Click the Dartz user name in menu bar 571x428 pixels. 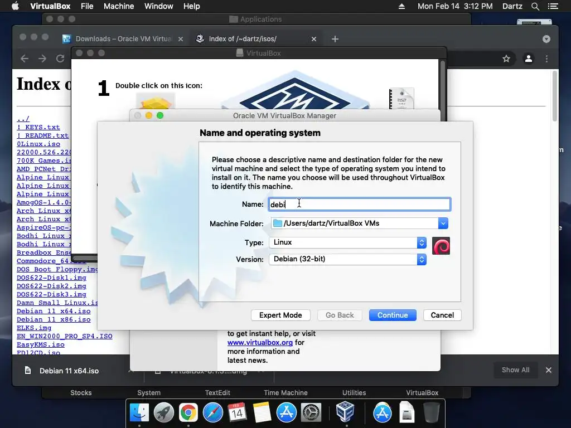tap(512, 6)
